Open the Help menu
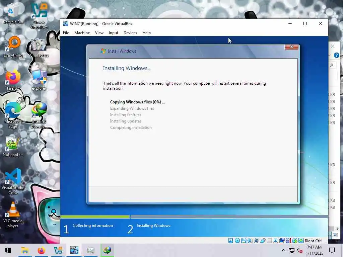 click(146, 33)
